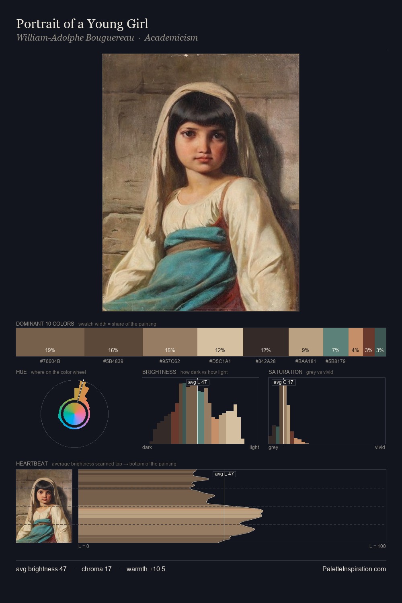402x603 pixels.
Task: Click the warmth +10.5 footer stat
Action: 146,569
